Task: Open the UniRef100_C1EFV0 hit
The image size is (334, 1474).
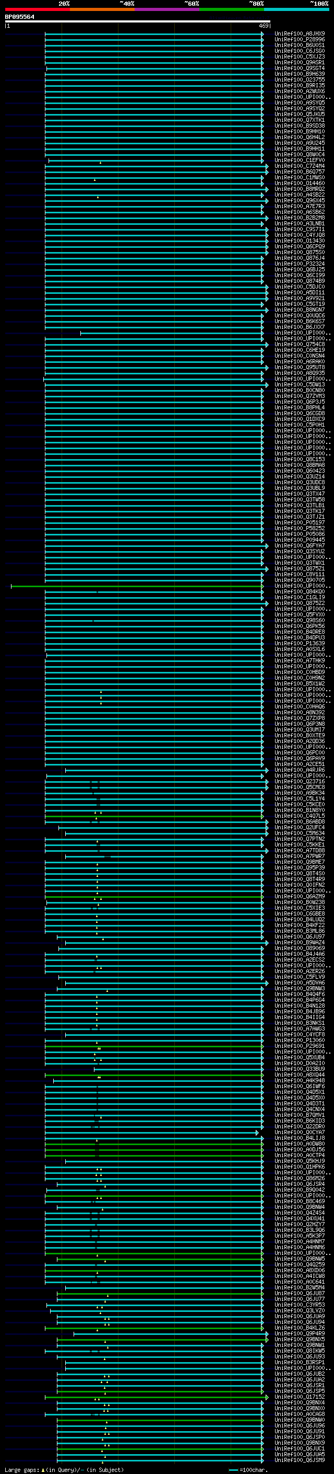Action: coord(300,160)
